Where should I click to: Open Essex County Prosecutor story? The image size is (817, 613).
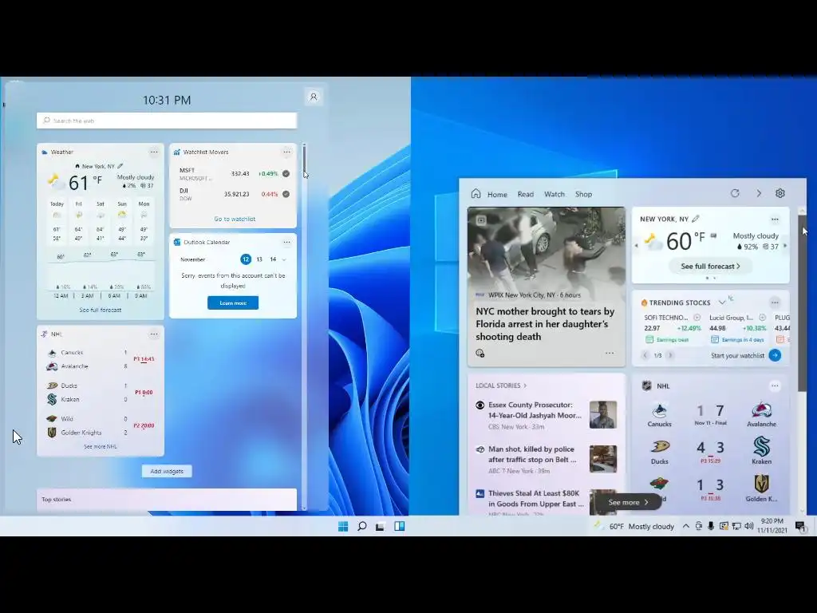[x=546, y=415]
